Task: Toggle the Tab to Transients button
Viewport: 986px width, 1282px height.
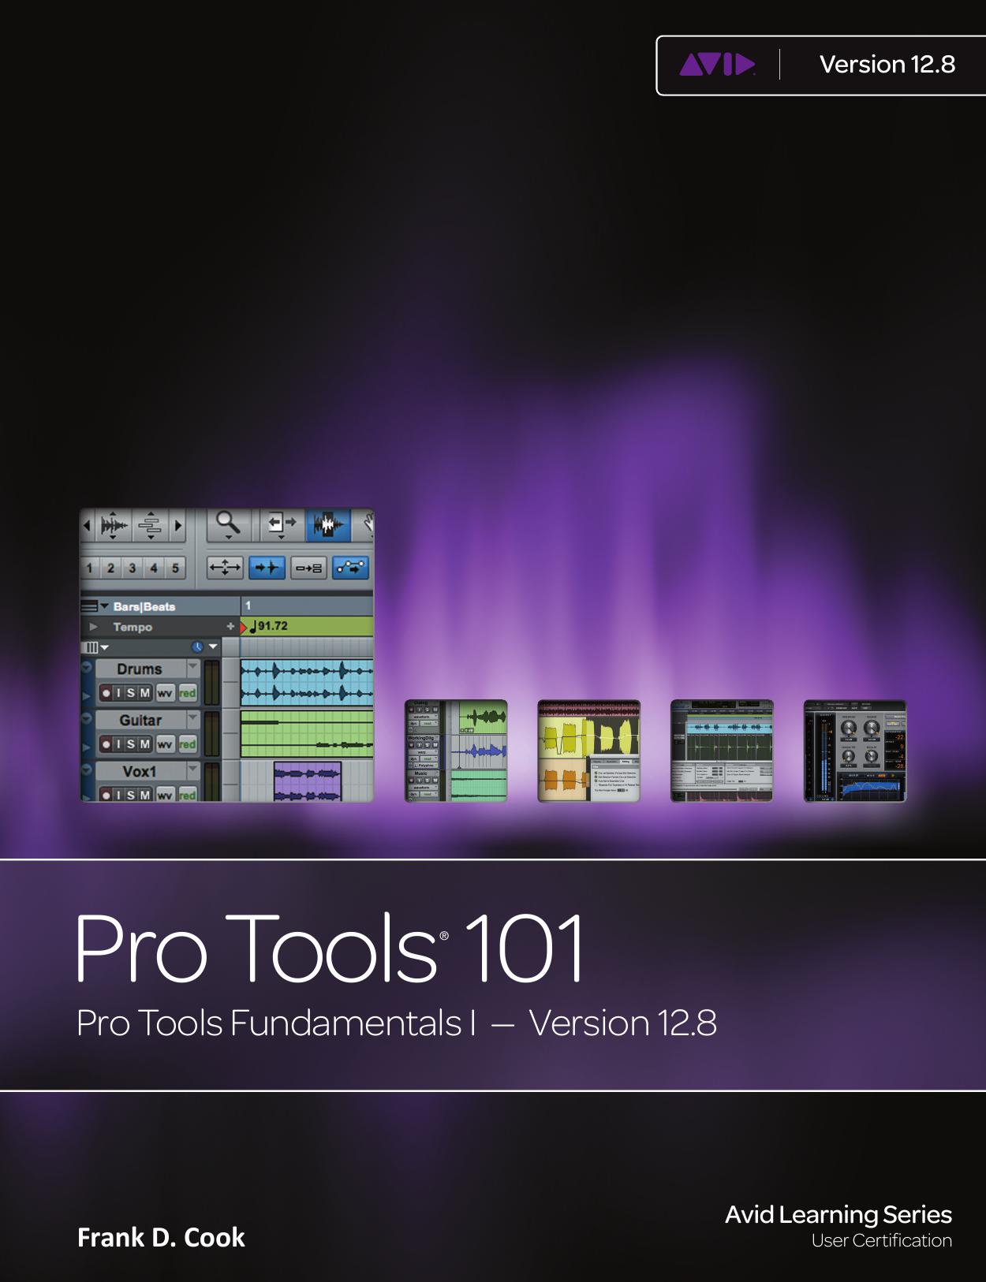Action: (x=267, y=568)
